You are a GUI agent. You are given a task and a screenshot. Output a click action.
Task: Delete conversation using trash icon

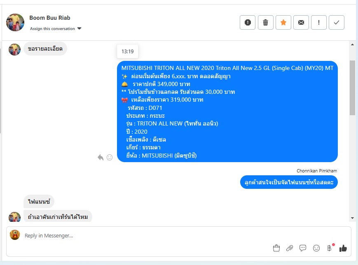266,22
